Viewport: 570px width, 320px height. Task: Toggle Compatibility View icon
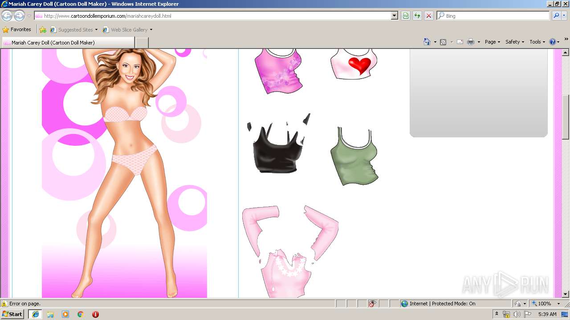(406, 16)
